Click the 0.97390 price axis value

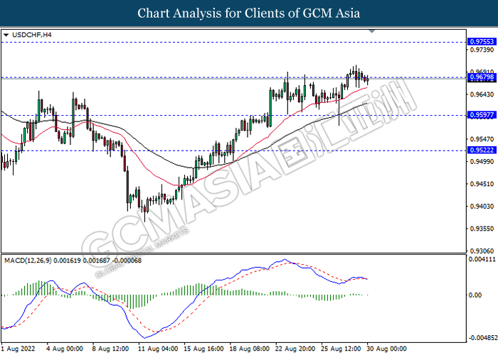point(482,50)
